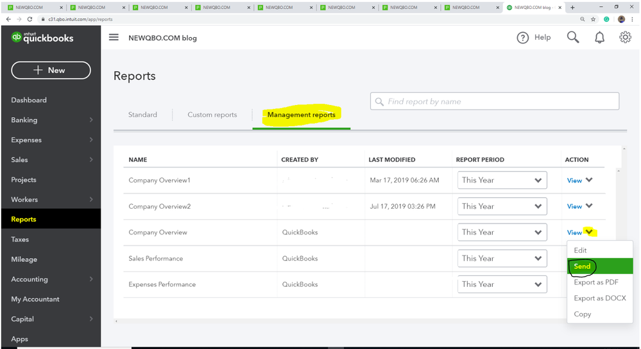Click Company Overview2 report name

click(x=159, y=206)
